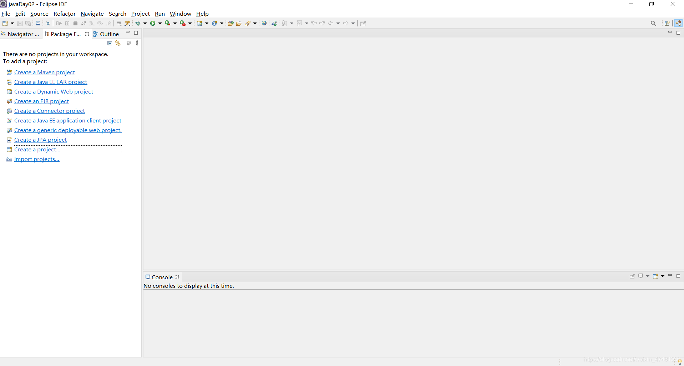Click the Back navigation arrow

click(331, 24)
